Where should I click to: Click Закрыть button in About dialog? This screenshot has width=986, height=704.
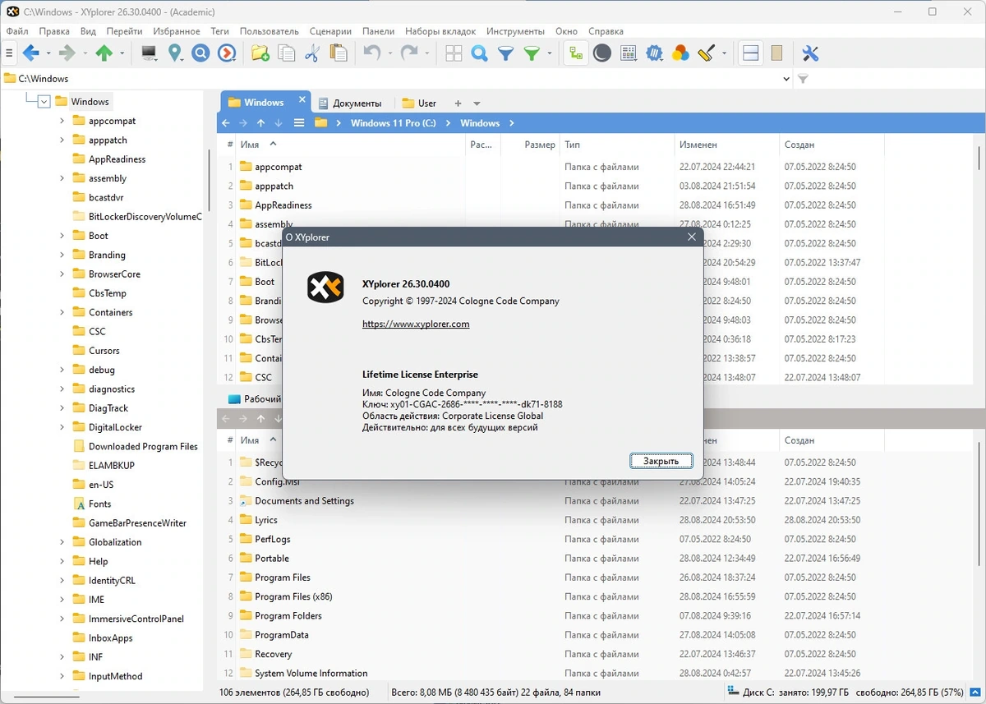tap(661, 461)
